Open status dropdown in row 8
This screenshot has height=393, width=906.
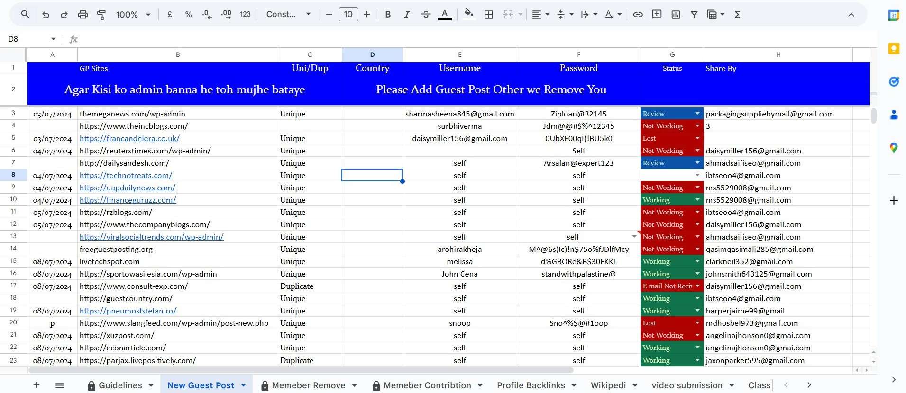pos(697,175)
